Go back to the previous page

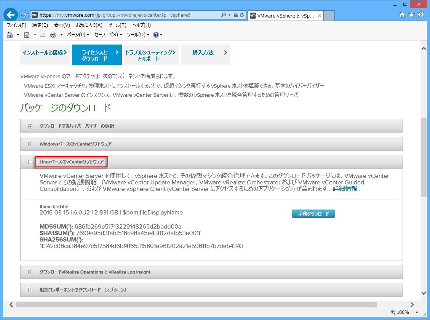[11, 14]
